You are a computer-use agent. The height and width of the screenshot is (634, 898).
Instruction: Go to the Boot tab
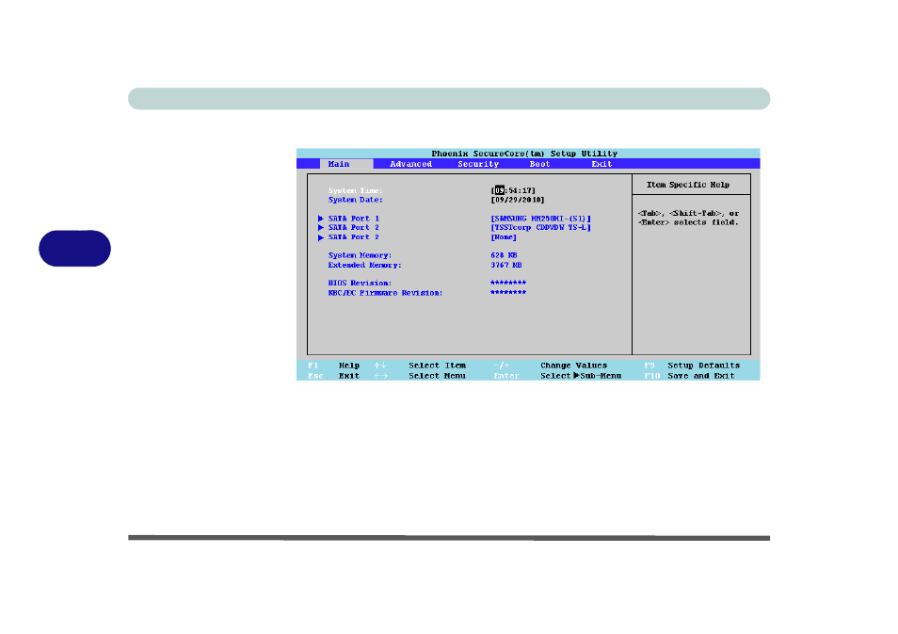click(539, 164)
